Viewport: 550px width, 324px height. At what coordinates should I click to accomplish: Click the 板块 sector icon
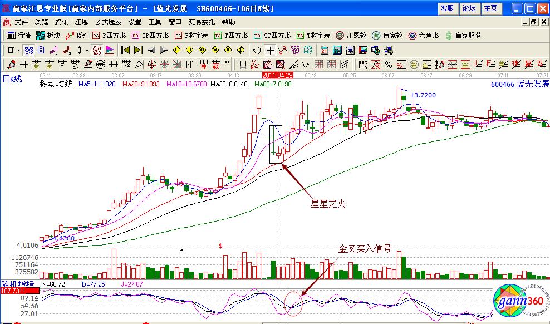[x=48, y=35]
